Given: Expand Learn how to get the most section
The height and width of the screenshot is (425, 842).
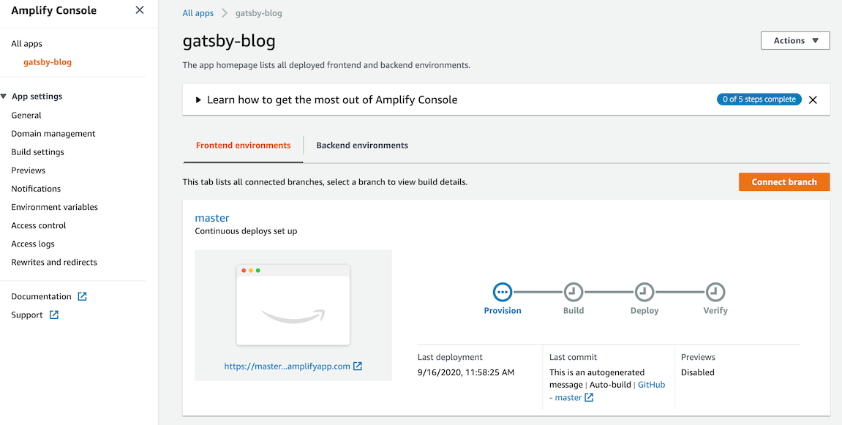Looking at the screenshot, I should [198, 99].
